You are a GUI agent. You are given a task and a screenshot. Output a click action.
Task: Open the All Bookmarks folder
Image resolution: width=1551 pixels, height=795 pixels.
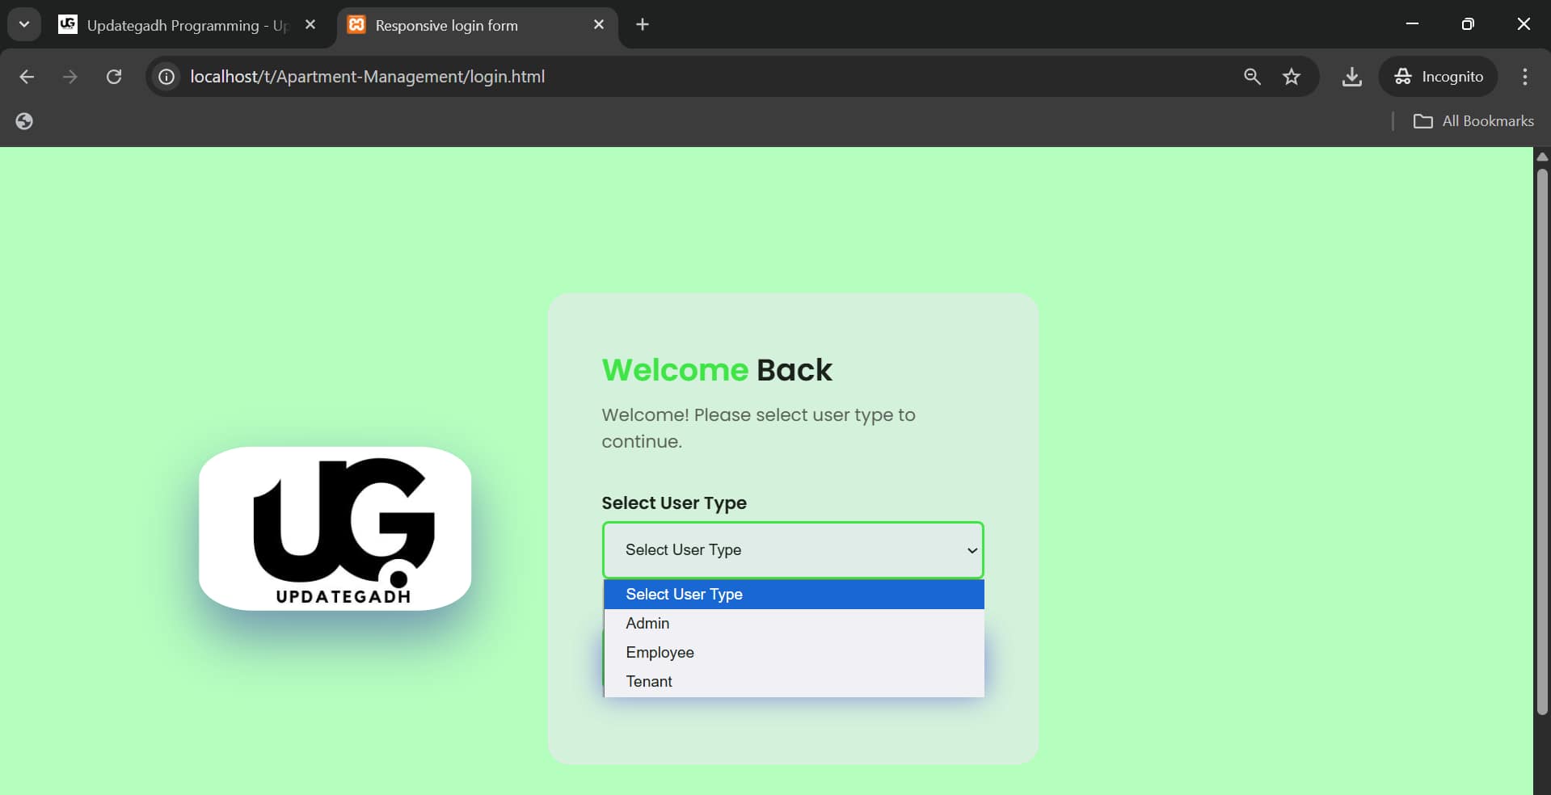1473,121
